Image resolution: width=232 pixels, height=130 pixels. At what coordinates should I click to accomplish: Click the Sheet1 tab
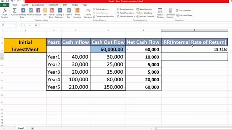pos(21,128)
